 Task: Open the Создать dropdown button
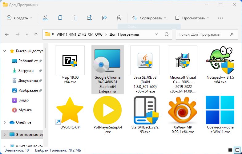pos(19,18)
